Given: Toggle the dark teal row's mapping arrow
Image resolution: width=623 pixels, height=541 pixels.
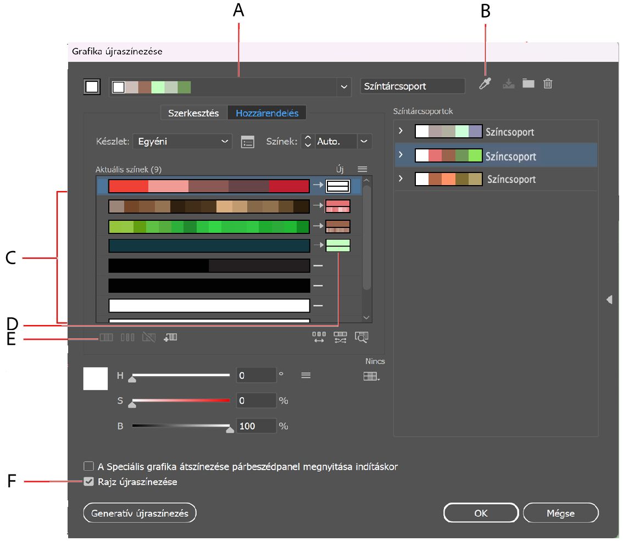Looking at the screenshot, I should pos(318,245).
